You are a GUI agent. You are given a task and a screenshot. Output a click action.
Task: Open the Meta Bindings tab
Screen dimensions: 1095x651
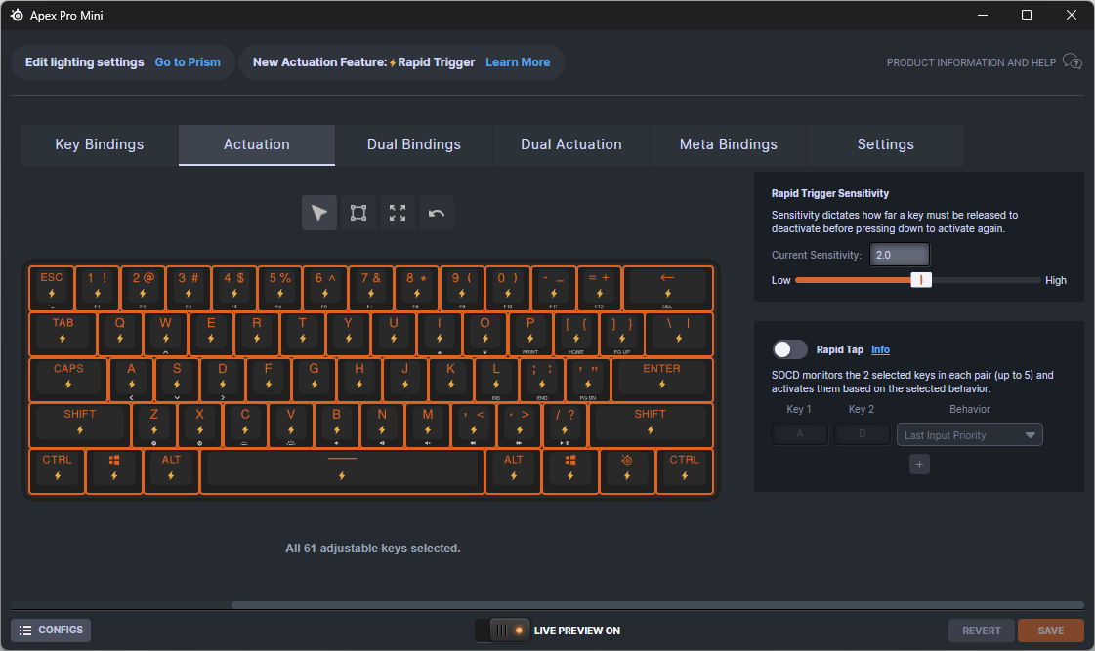pyautogui.click(x=729, y=144)
